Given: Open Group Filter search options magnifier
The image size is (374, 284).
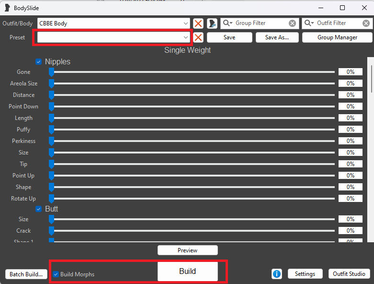Looking at the screenshot, I should point(227,23).
